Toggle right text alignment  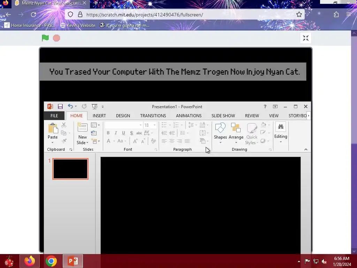click(x=180, y=141)
